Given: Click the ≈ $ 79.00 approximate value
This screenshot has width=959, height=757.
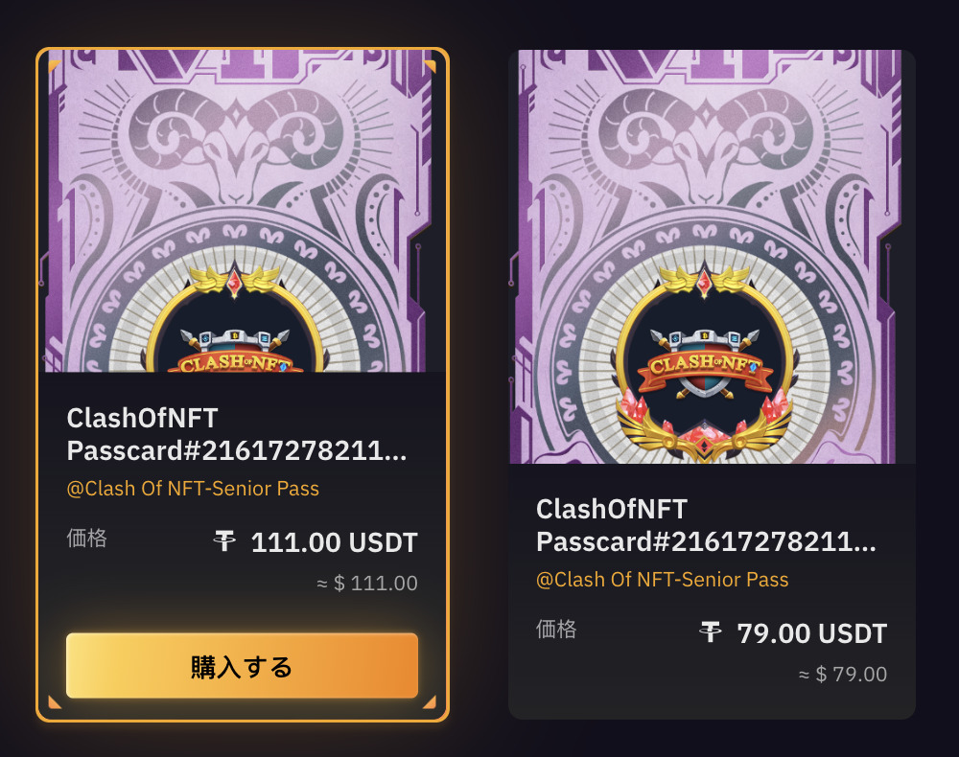Looking at the screenshot, I should 843,675.
